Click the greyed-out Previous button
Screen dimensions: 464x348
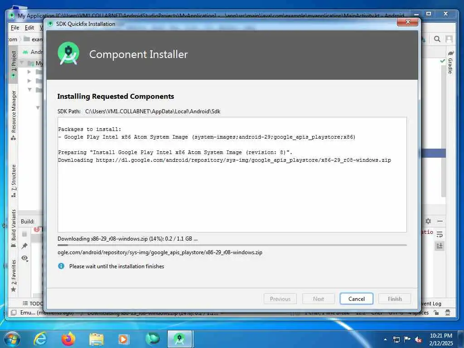280,299
